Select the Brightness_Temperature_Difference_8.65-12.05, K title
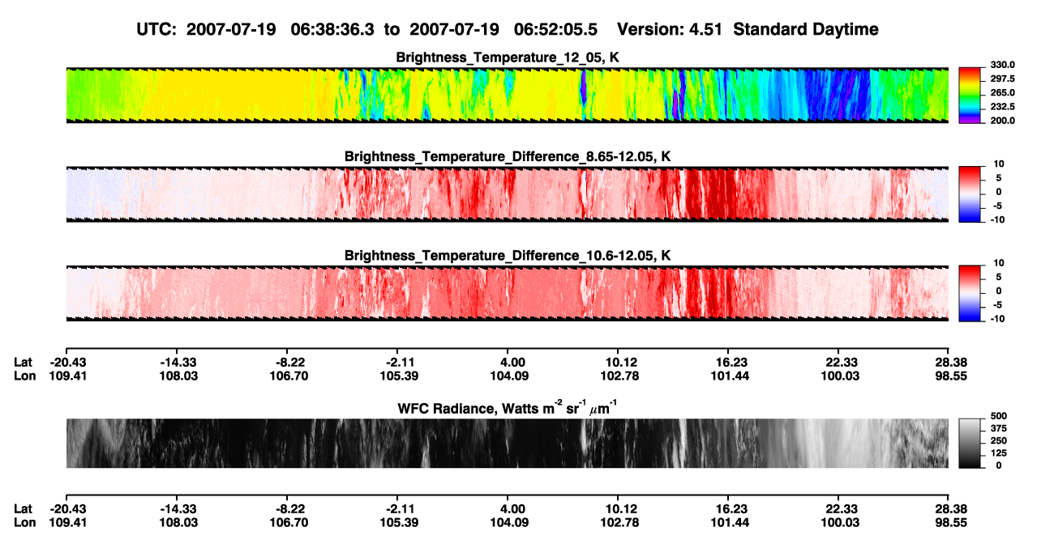1054x540 pixels. click(508, 156)
